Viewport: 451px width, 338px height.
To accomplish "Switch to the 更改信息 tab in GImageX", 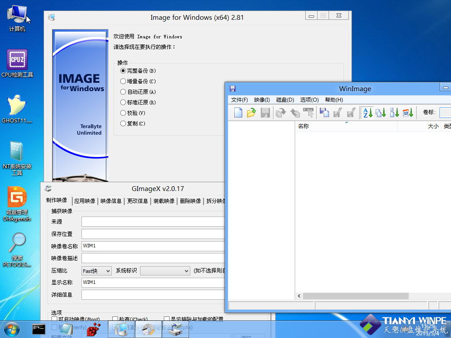I will tap(137, 201).
